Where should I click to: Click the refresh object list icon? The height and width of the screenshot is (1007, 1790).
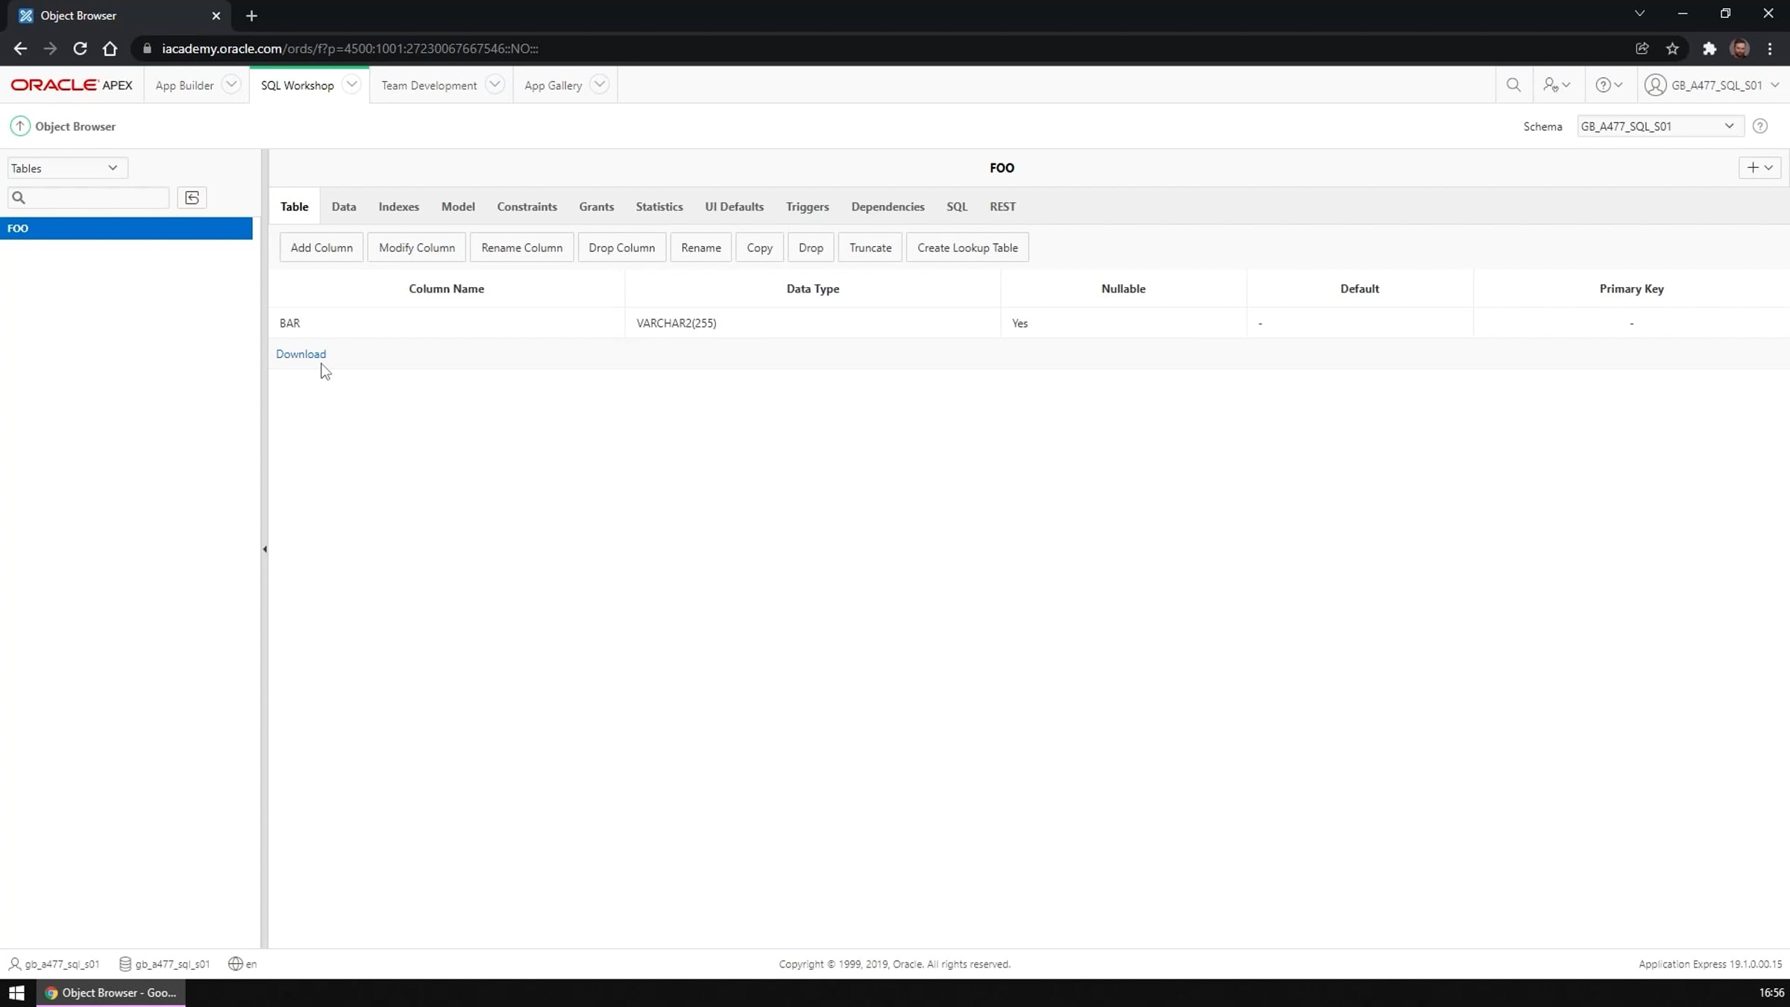[x=192, y=198]
